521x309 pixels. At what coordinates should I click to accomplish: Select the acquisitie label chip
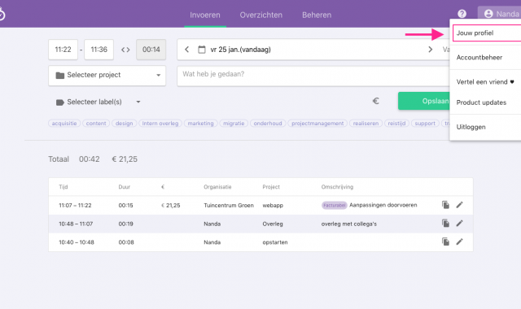tap(64, 124)
